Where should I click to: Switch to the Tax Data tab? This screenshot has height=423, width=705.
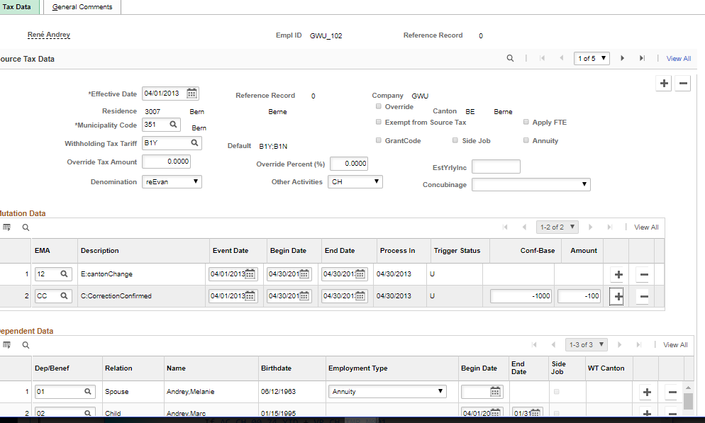[17, 7]
